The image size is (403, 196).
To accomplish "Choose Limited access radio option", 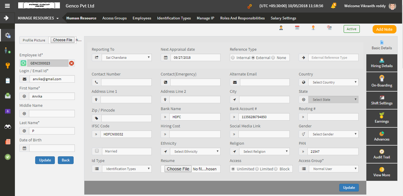I will click(x=257, y=169).
